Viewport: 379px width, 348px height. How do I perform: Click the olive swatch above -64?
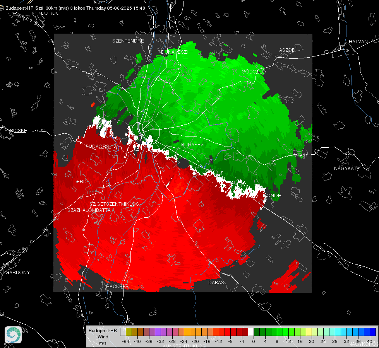pyautogui.click(x=129, y=332)
